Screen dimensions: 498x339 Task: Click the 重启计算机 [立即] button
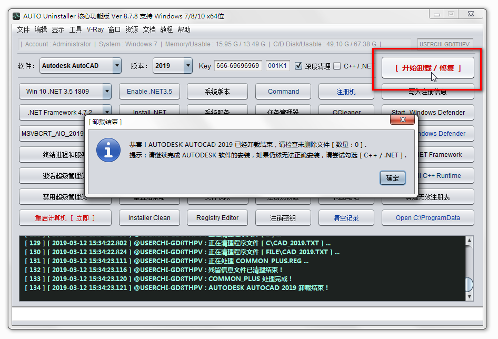pos(65,218)
